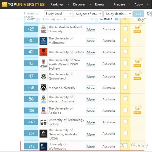Remove the Australia location filter

coord(116,19)
